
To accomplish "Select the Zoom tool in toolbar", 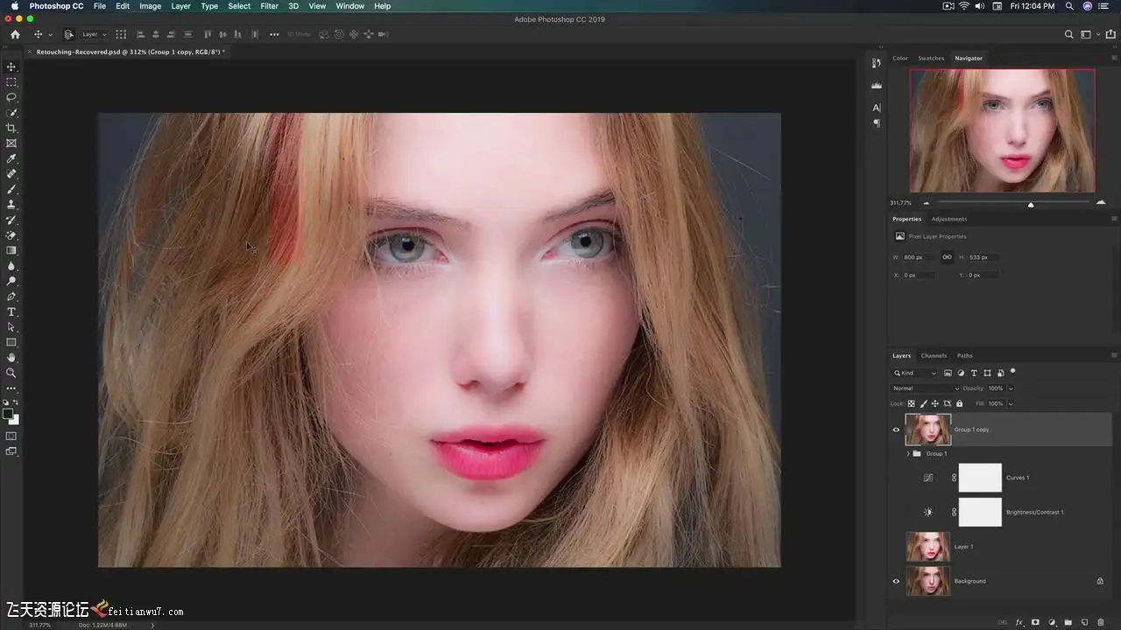I will click(x=11, y=373).
